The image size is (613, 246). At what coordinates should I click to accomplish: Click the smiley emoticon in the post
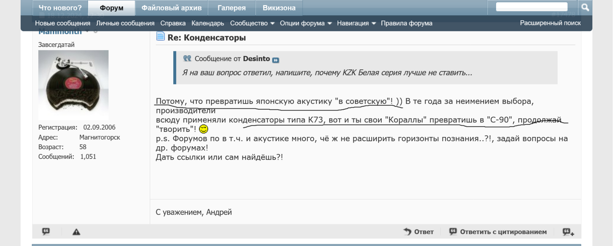[204, 129]
